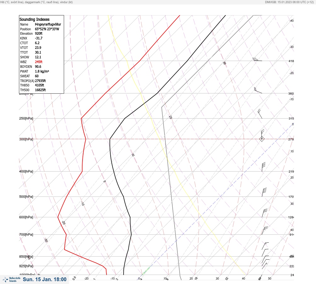Click the topmost wind barb near 418

point(257,59)
